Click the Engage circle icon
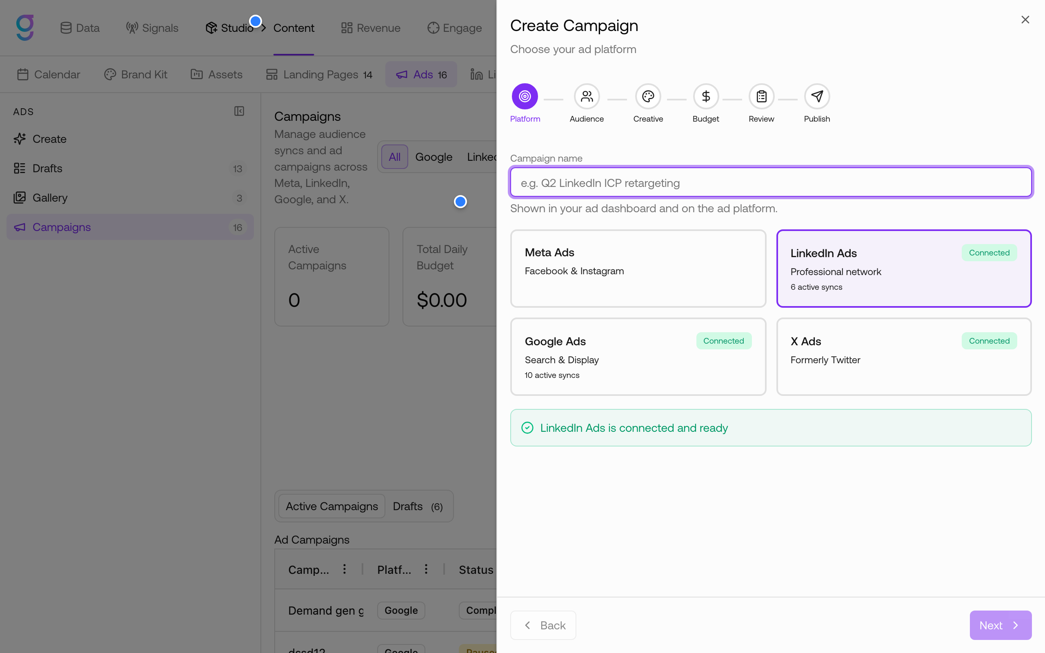This screenshot has width=1045, height=653. pyautogui.click(x=433, y=28)
